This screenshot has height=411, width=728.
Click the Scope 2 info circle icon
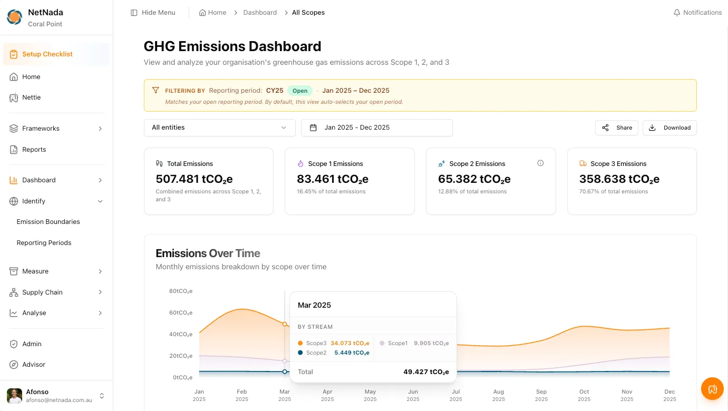(x=540, y=163)
